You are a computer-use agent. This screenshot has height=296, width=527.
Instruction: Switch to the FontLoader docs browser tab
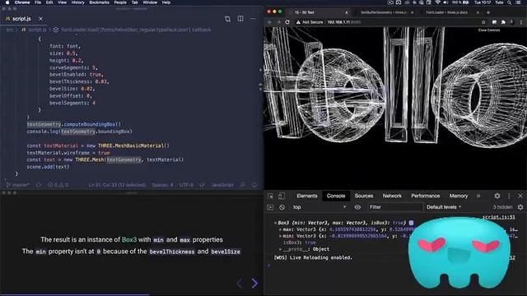447,12
